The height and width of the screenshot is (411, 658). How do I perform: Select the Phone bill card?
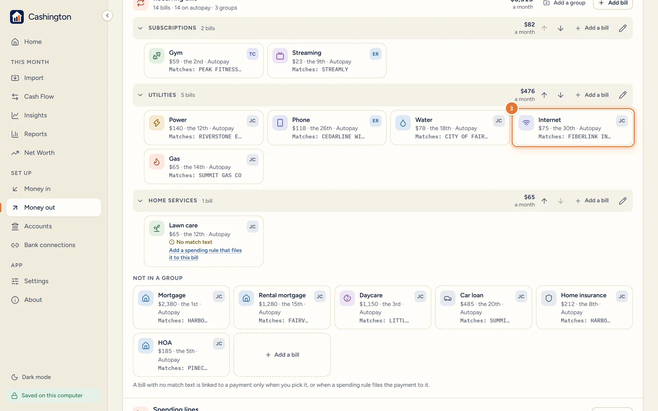point(327,128)
